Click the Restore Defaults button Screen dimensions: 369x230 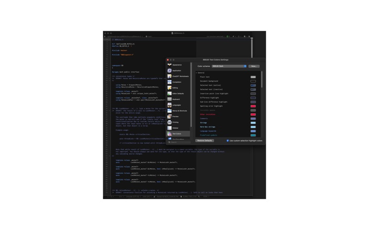click(204, 141)
